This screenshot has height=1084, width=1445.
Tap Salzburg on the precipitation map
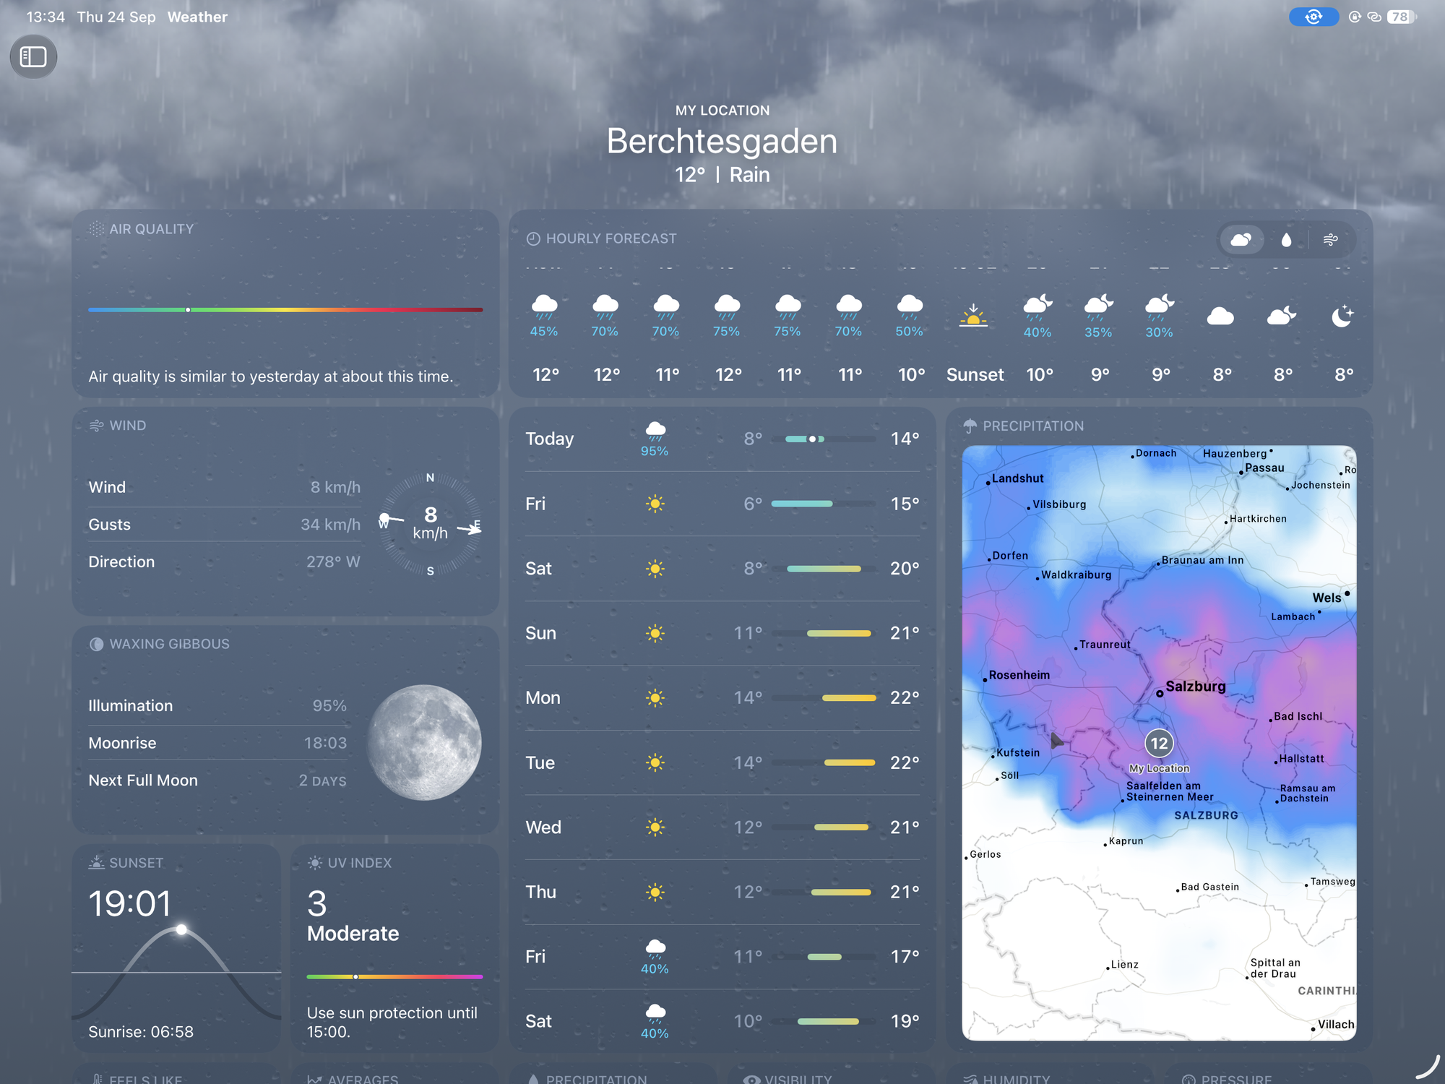1195,687
